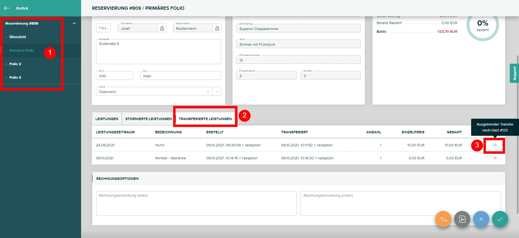This screenshot has height=238, width=519.
Task: Switch to the Leistungen tab
Action: pos(107,119)
